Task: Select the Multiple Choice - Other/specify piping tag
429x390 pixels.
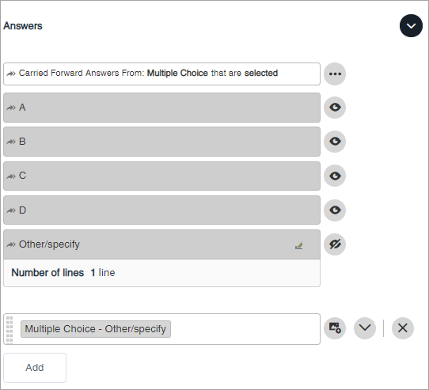Action: (x=96, y=329)
